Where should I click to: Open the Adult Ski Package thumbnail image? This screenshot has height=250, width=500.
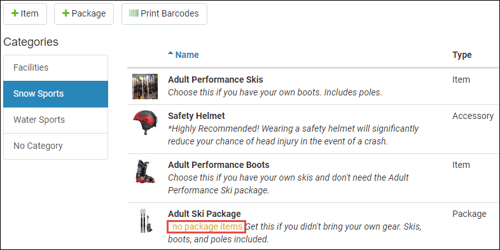(x=145, y=220)
